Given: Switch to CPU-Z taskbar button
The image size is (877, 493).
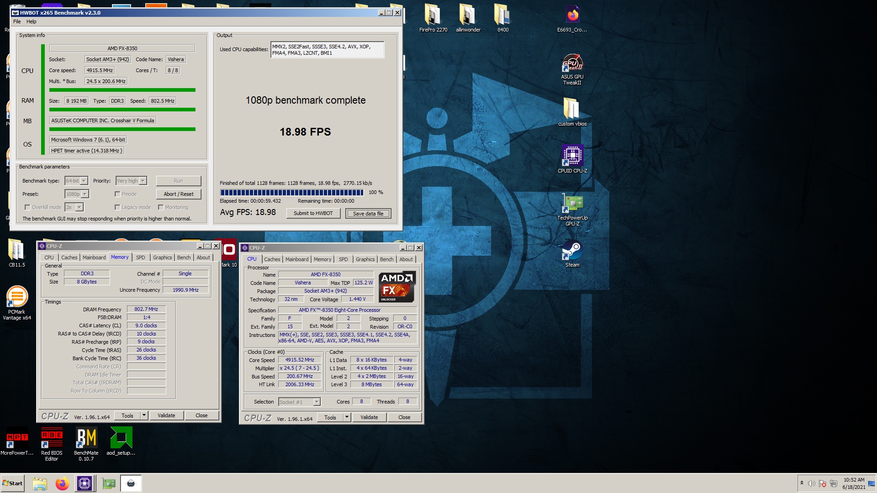Looking at the screenshot, I should coord(85,483).
